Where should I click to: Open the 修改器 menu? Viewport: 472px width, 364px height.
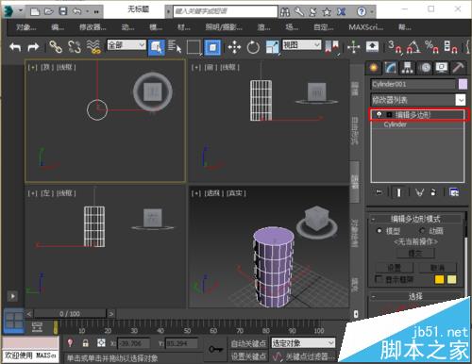(x=93, y=27)
